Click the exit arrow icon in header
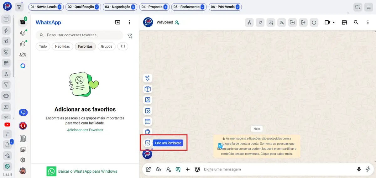The width and height of the screenshot is (376, 178). coord(303,23)
